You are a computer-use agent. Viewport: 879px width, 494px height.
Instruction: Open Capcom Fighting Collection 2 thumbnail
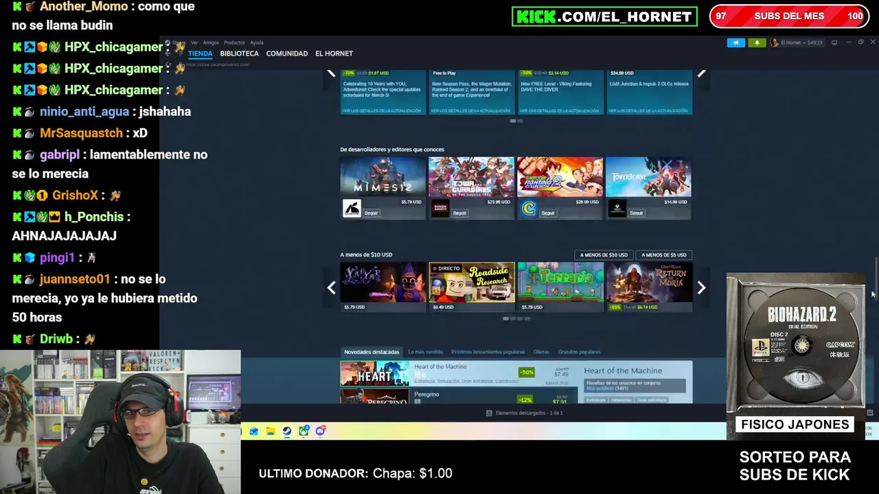pyautogui.click(x=560, y=176)
